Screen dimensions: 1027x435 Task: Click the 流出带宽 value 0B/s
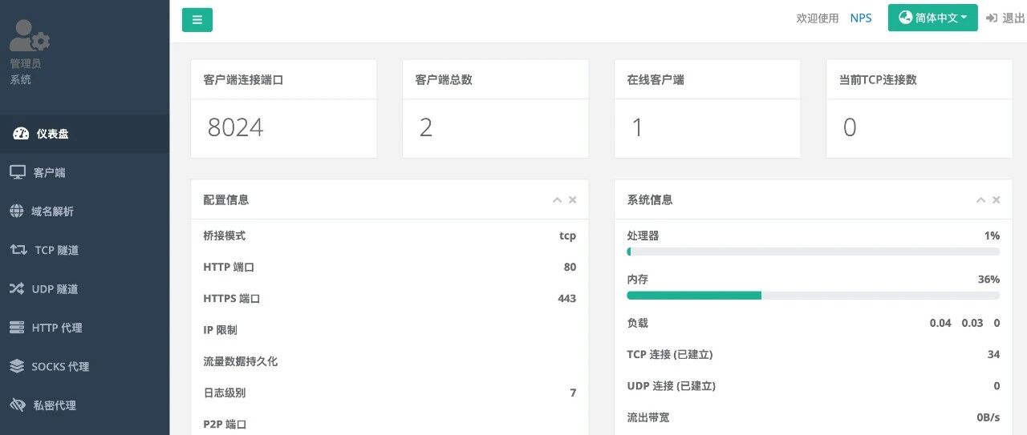[x=988, y=417]
